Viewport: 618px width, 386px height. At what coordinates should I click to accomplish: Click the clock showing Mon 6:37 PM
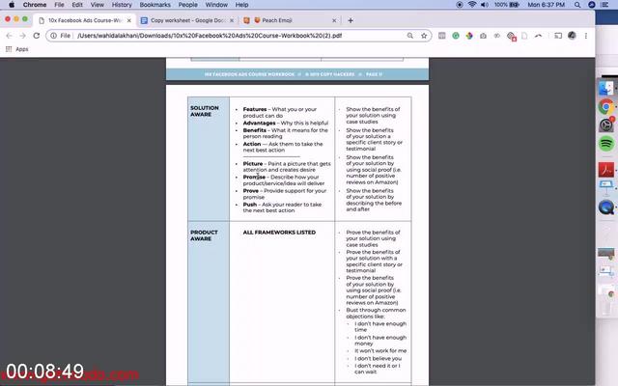coord(546,5)
